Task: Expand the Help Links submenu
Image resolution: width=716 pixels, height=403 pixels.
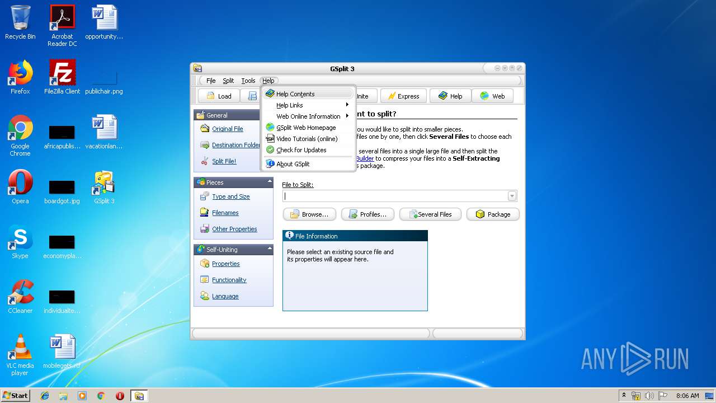Action: pyautogui.click(x=308, y=105)
